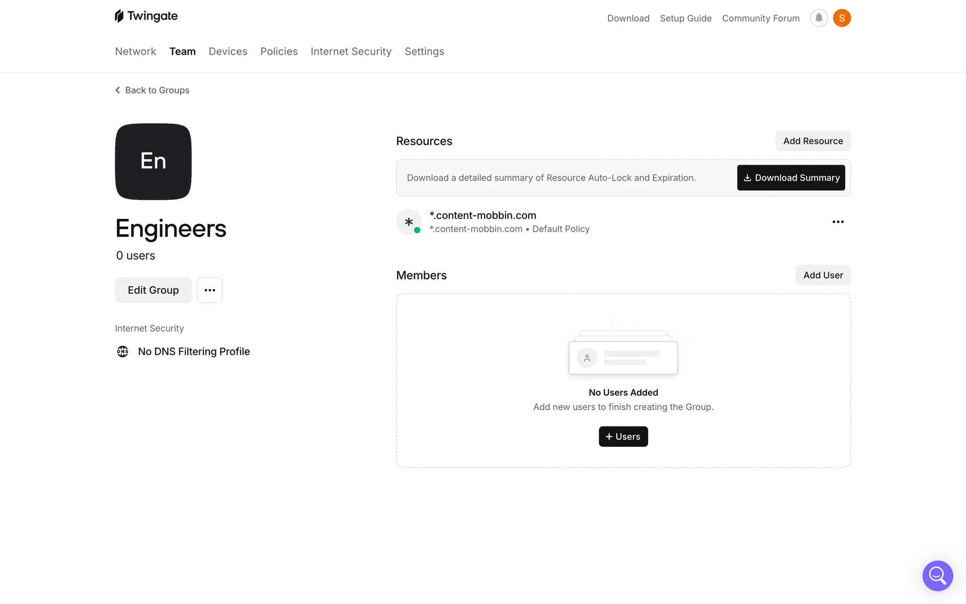The image size is (966, 604).
Task: Open the content-mobbin.com resource options menu
Action: click(838, 222)
